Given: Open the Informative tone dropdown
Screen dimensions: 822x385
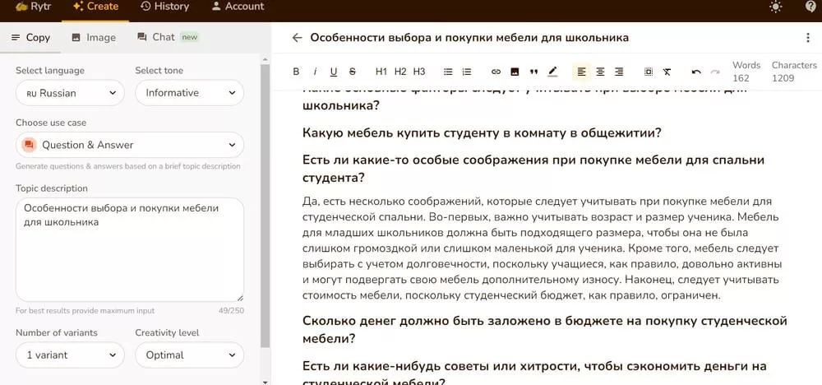Looking at the screenshot, I should 189,93.
